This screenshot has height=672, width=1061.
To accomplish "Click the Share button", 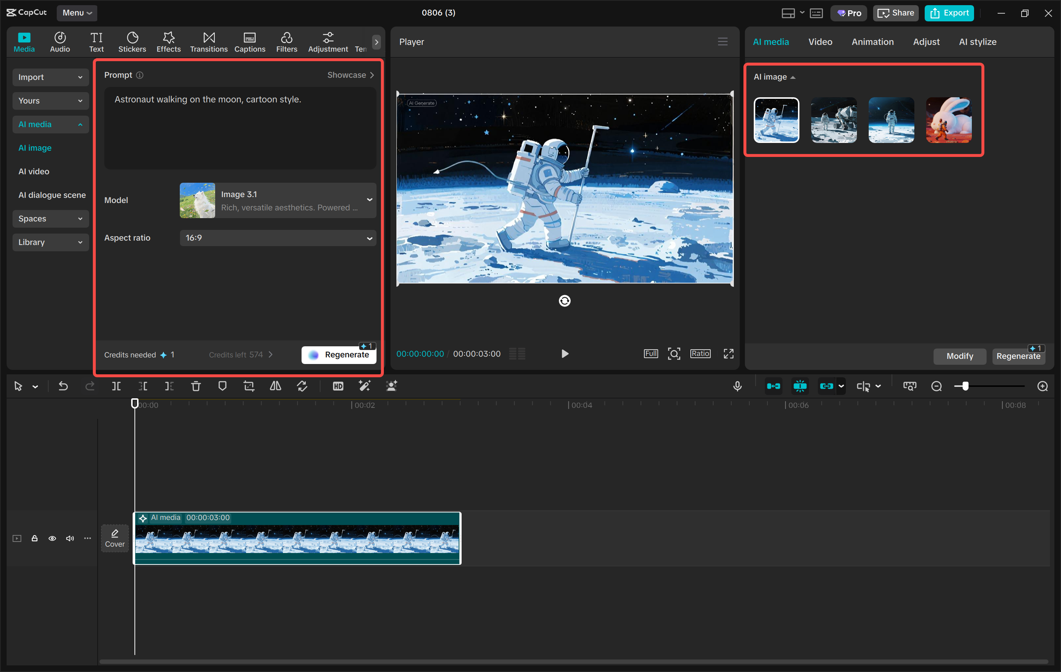I will [895, 13].
